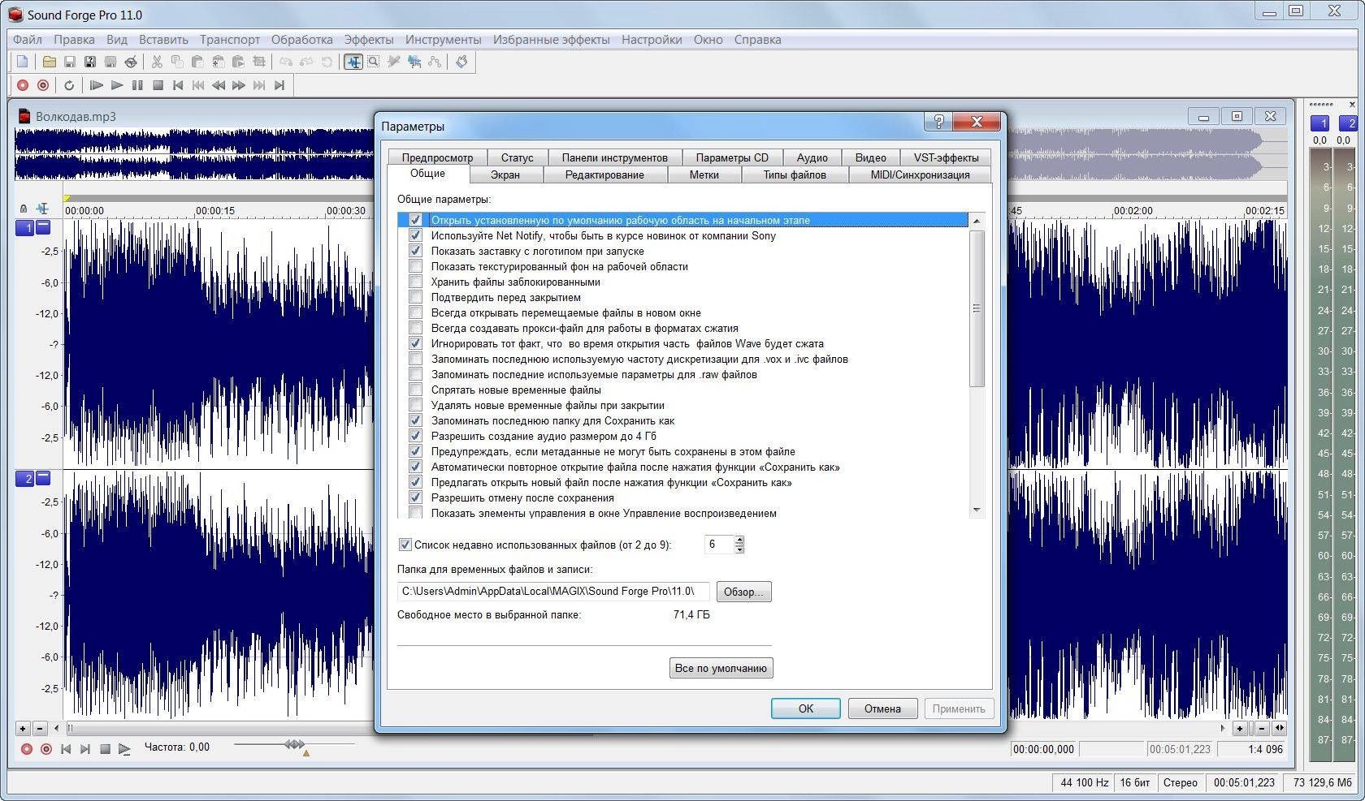
Task: Decrease recent files count with the down stepper arrow
Action: [739, 549]
